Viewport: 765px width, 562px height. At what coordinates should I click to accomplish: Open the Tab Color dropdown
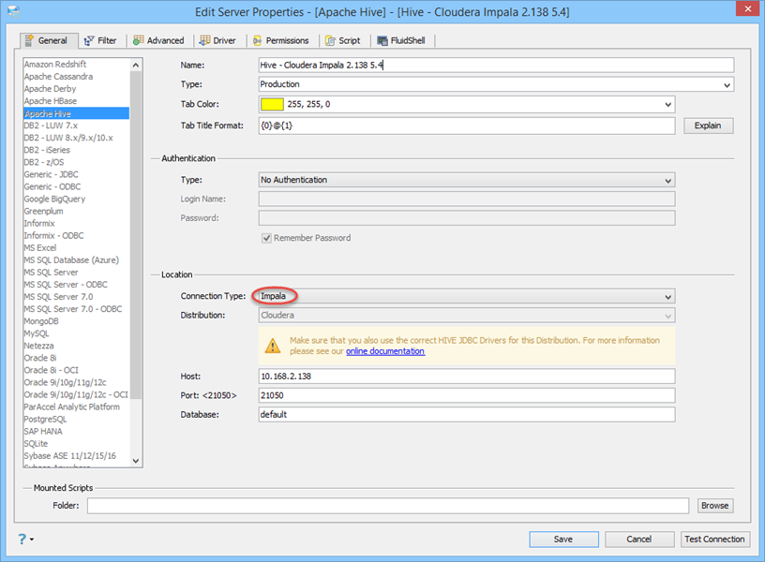pyautogui.click(x=467, y=104)
